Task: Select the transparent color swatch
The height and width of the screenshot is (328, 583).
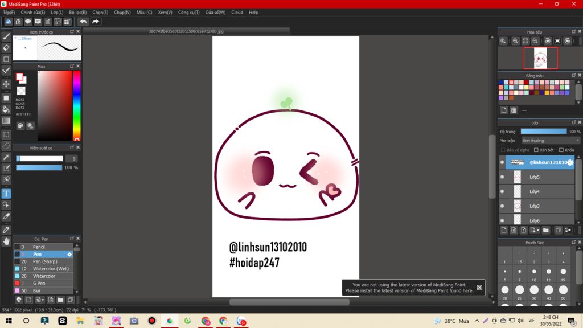Action: [21, 91]
